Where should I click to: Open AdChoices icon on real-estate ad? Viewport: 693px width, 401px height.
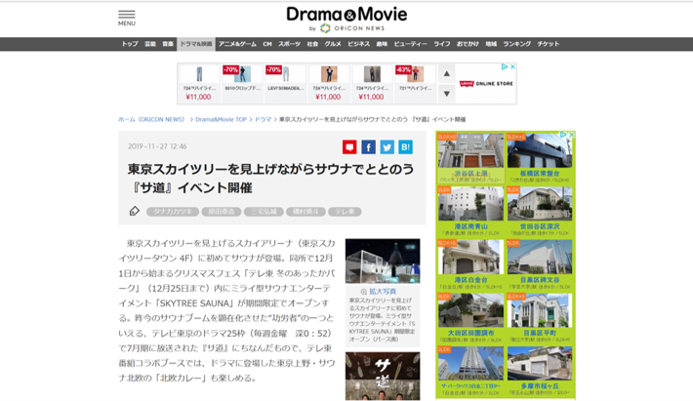[x=563, y=135]
